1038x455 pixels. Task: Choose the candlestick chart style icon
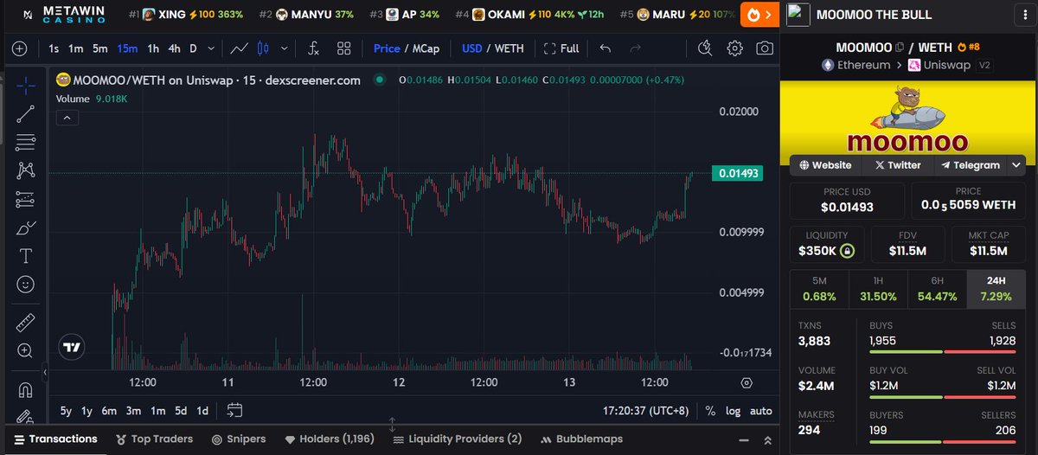click(264, 48)
